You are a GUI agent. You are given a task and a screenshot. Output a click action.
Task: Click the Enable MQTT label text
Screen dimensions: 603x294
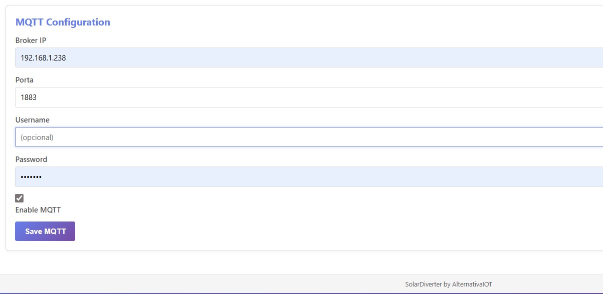38,210
